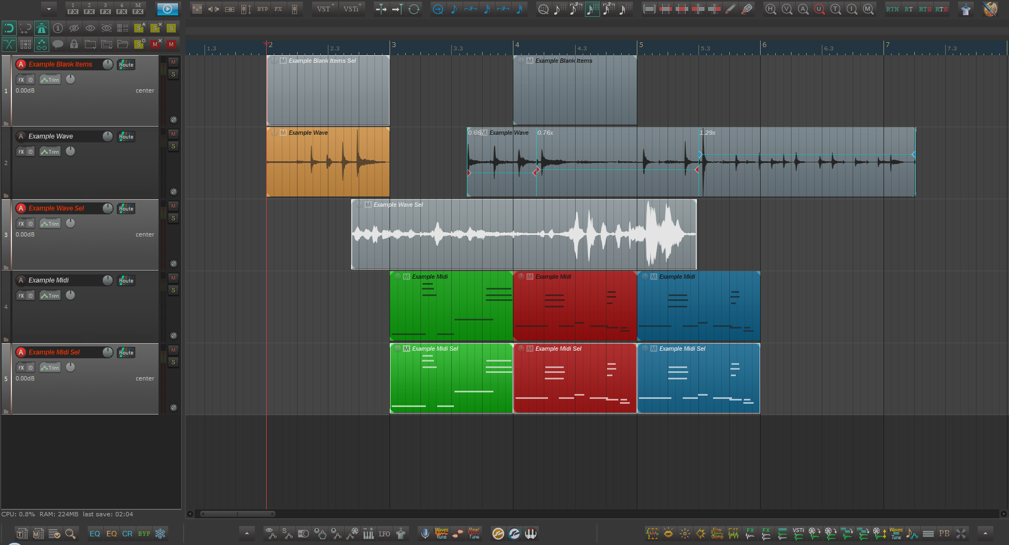Click the RTN toolbar item

pos(892,9)
